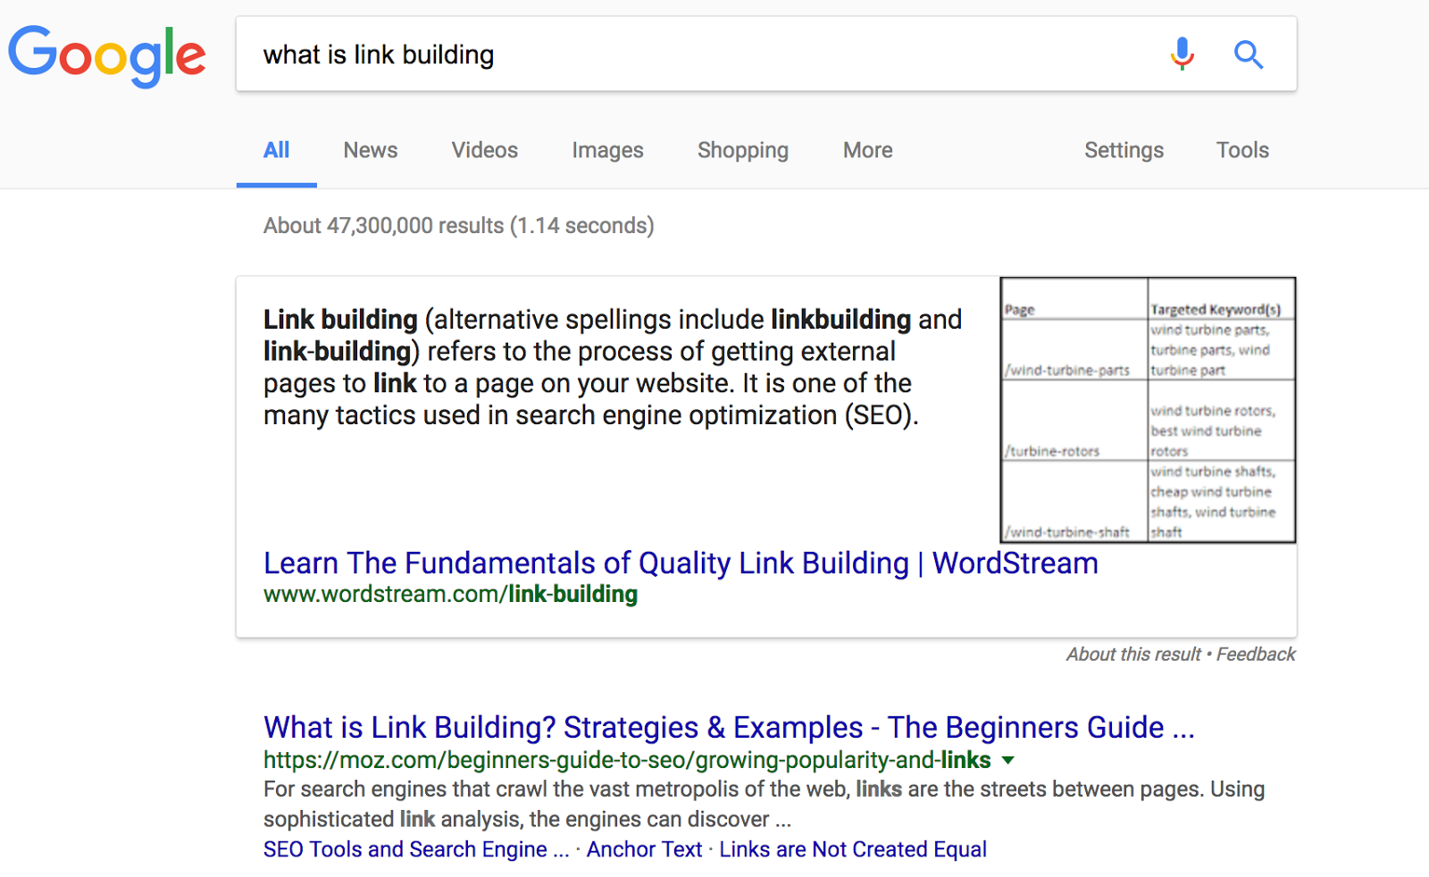Expand the dropdown arrow next to the moz.com URL
Viewport: 1429px width, 877px height.
click(1009, 761)
